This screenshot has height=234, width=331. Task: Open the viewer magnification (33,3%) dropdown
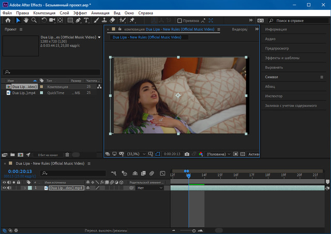click(136, 154)
